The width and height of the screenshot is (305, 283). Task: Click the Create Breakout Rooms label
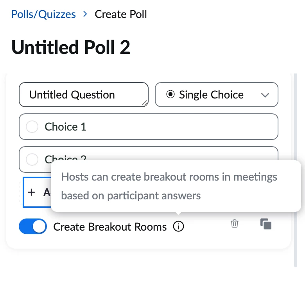coord(110,227)
